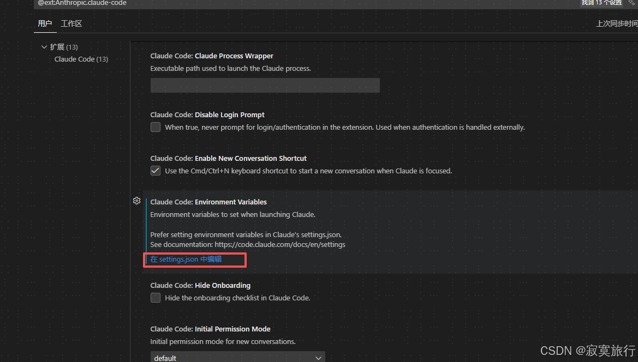This screenshot has width=638, height=362.
Task: Click the code.claude.com documentation URL text
Action: tap(280, 245)
